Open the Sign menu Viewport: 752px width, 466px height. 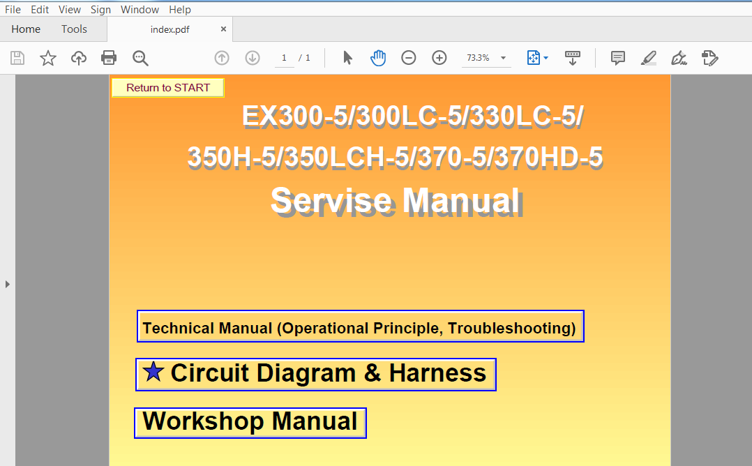(x=100, y=10)
